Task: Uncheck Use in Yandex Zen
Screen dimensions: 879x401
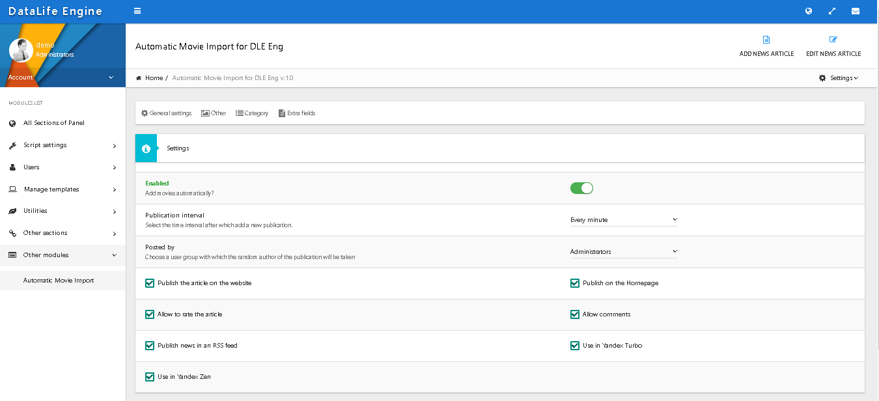Action: pos(150,377)
